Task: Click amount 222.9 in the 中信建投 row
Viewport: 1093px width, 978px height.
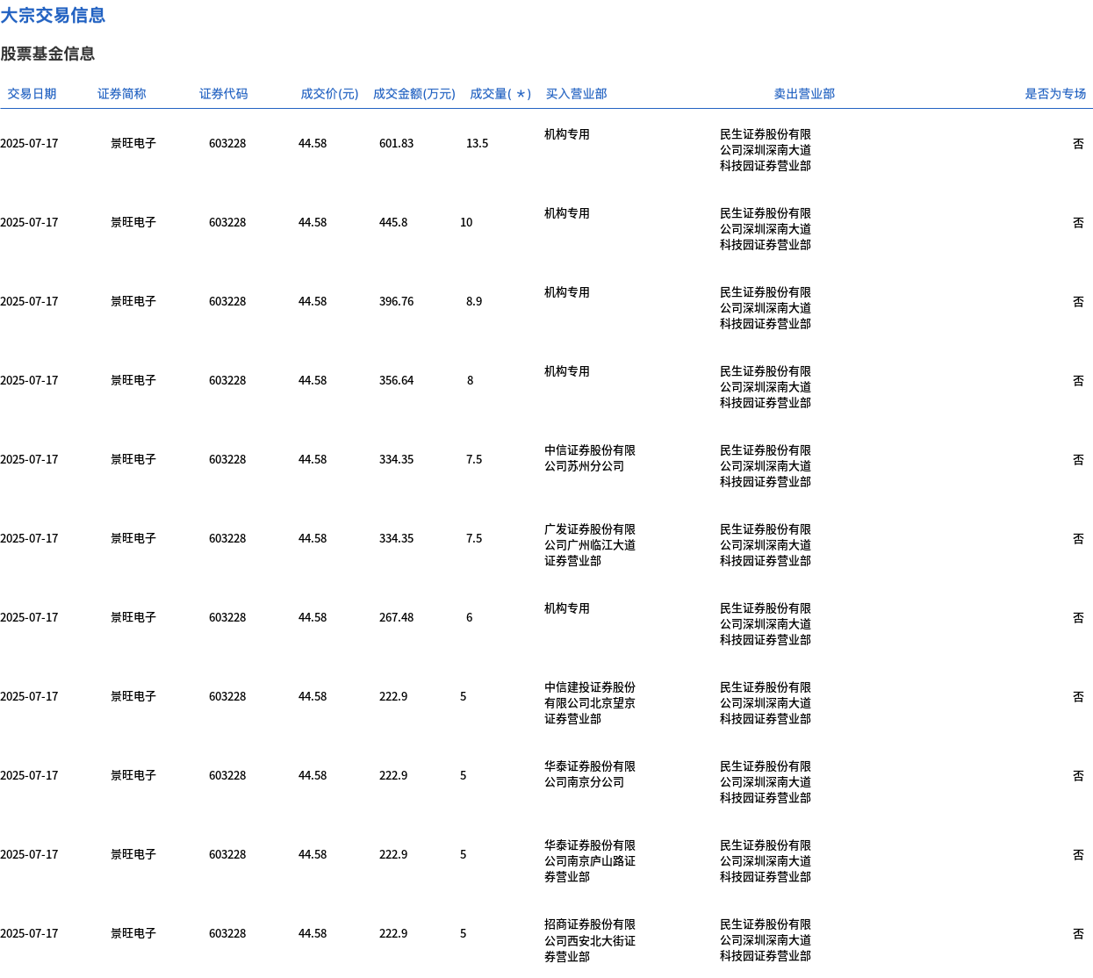Action: (x=393, y=696)
